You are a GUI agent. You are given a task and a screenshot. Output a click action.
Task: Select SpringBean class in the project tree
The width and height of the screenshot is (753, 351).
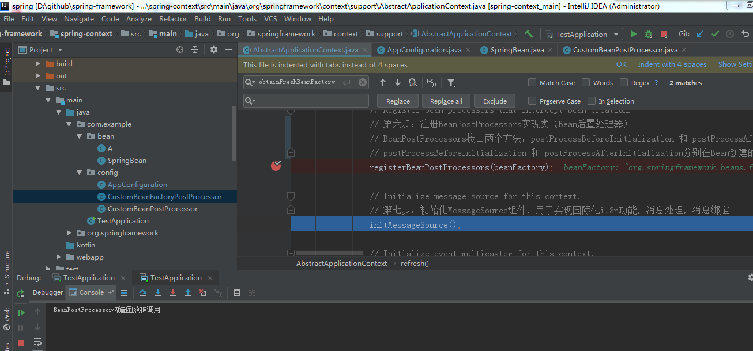pyautogui.click(x=127, y=161)
